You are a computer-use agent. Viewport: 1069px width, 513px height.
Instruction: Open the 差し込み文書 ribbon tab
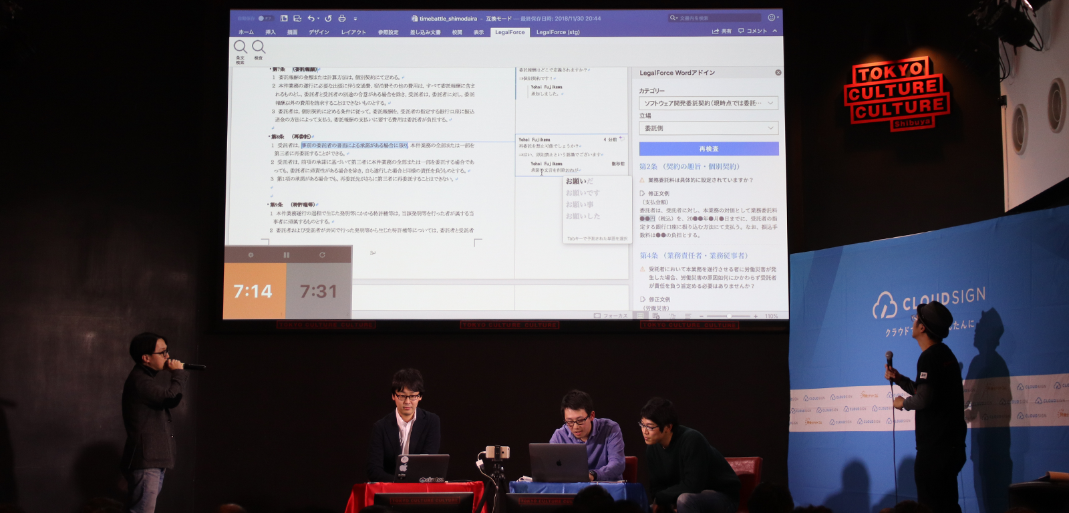point(425,32)
